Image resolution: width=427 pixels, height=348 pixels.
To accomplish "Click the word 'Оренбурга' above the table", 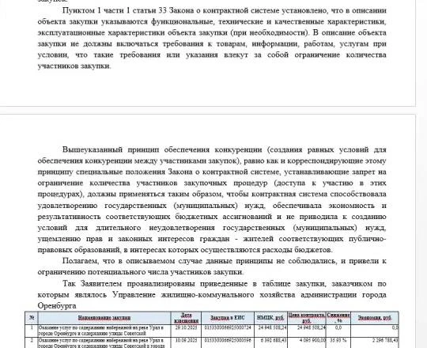I will point(57,306).
